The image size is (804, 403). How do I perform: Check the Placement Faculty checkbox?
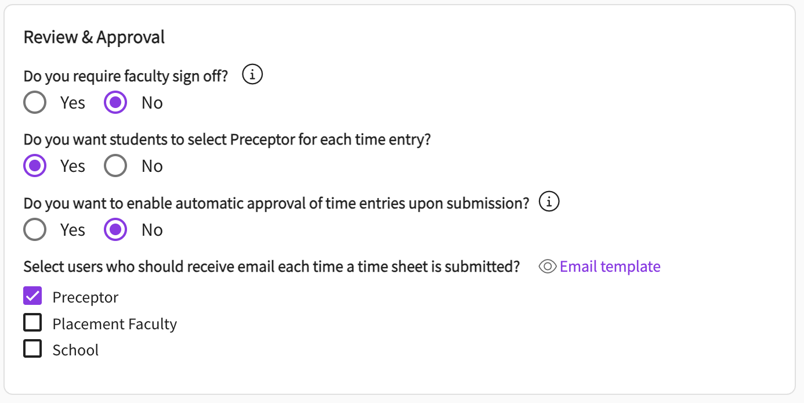click(x=32, y=322)
